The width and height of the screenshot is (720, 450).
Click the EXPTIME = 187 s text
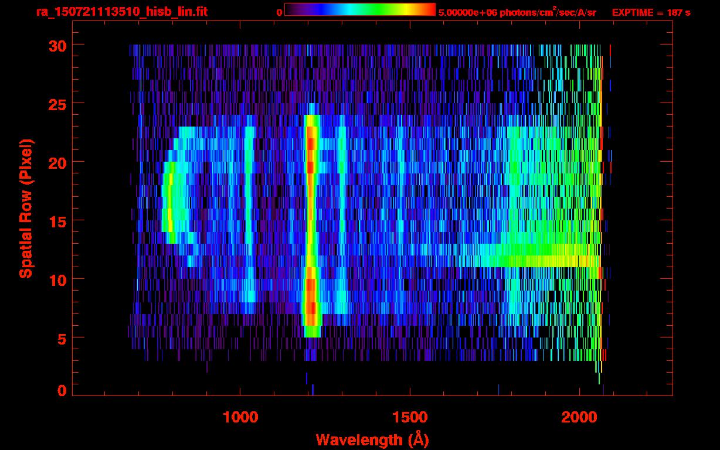click(x=651, y=12)
